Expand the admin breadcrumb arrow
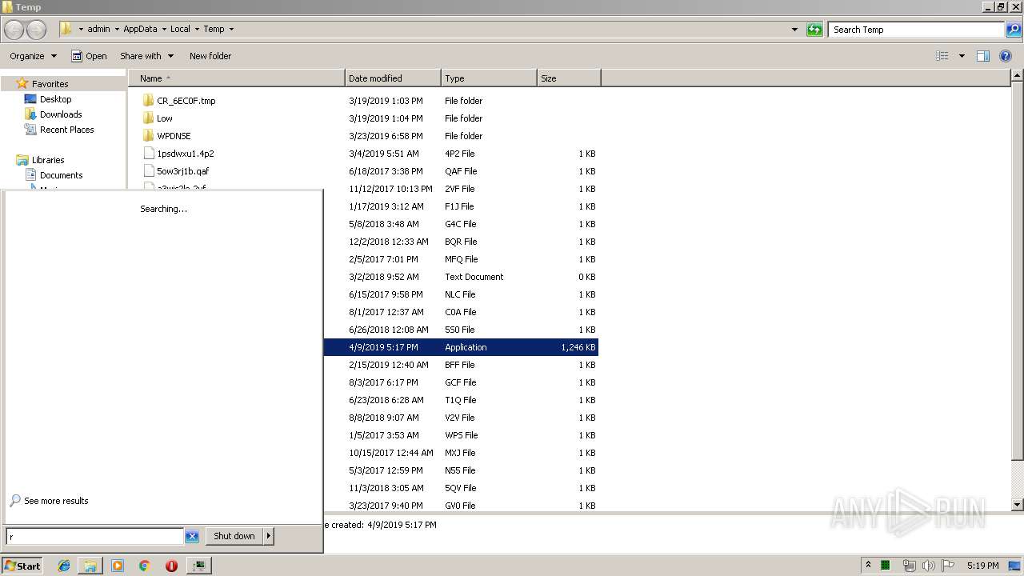 [117, 30]
